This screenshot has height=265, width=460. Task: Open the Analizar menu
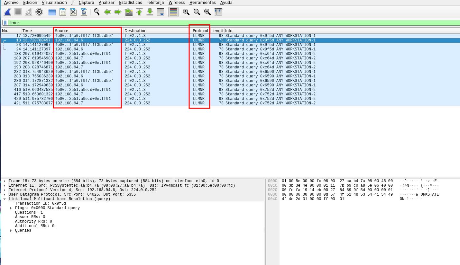106,3
